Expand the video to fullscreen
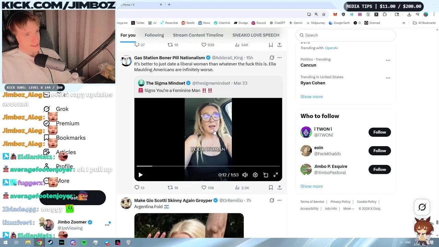439x247 pixels. pyautogui.click(x=276, y=175)
